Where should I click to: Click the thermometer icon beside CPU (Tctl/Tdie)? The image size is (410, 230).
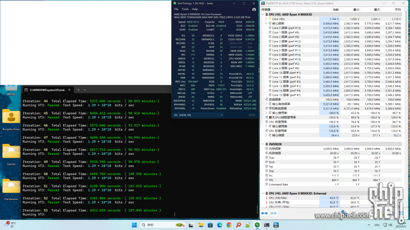[x=267, y=198]
